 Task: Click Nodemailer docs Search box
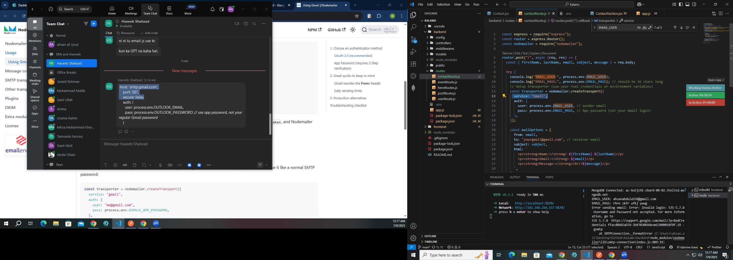click(x=379, y=30)
